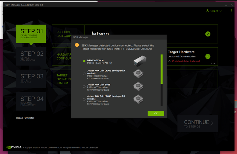Open the NVIDIA Developer footer link

tap(90, 148)
